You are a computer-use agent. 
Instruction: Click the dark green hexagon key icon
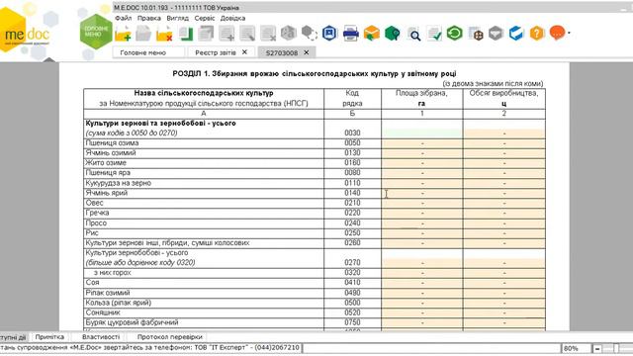tap(392, 33)
